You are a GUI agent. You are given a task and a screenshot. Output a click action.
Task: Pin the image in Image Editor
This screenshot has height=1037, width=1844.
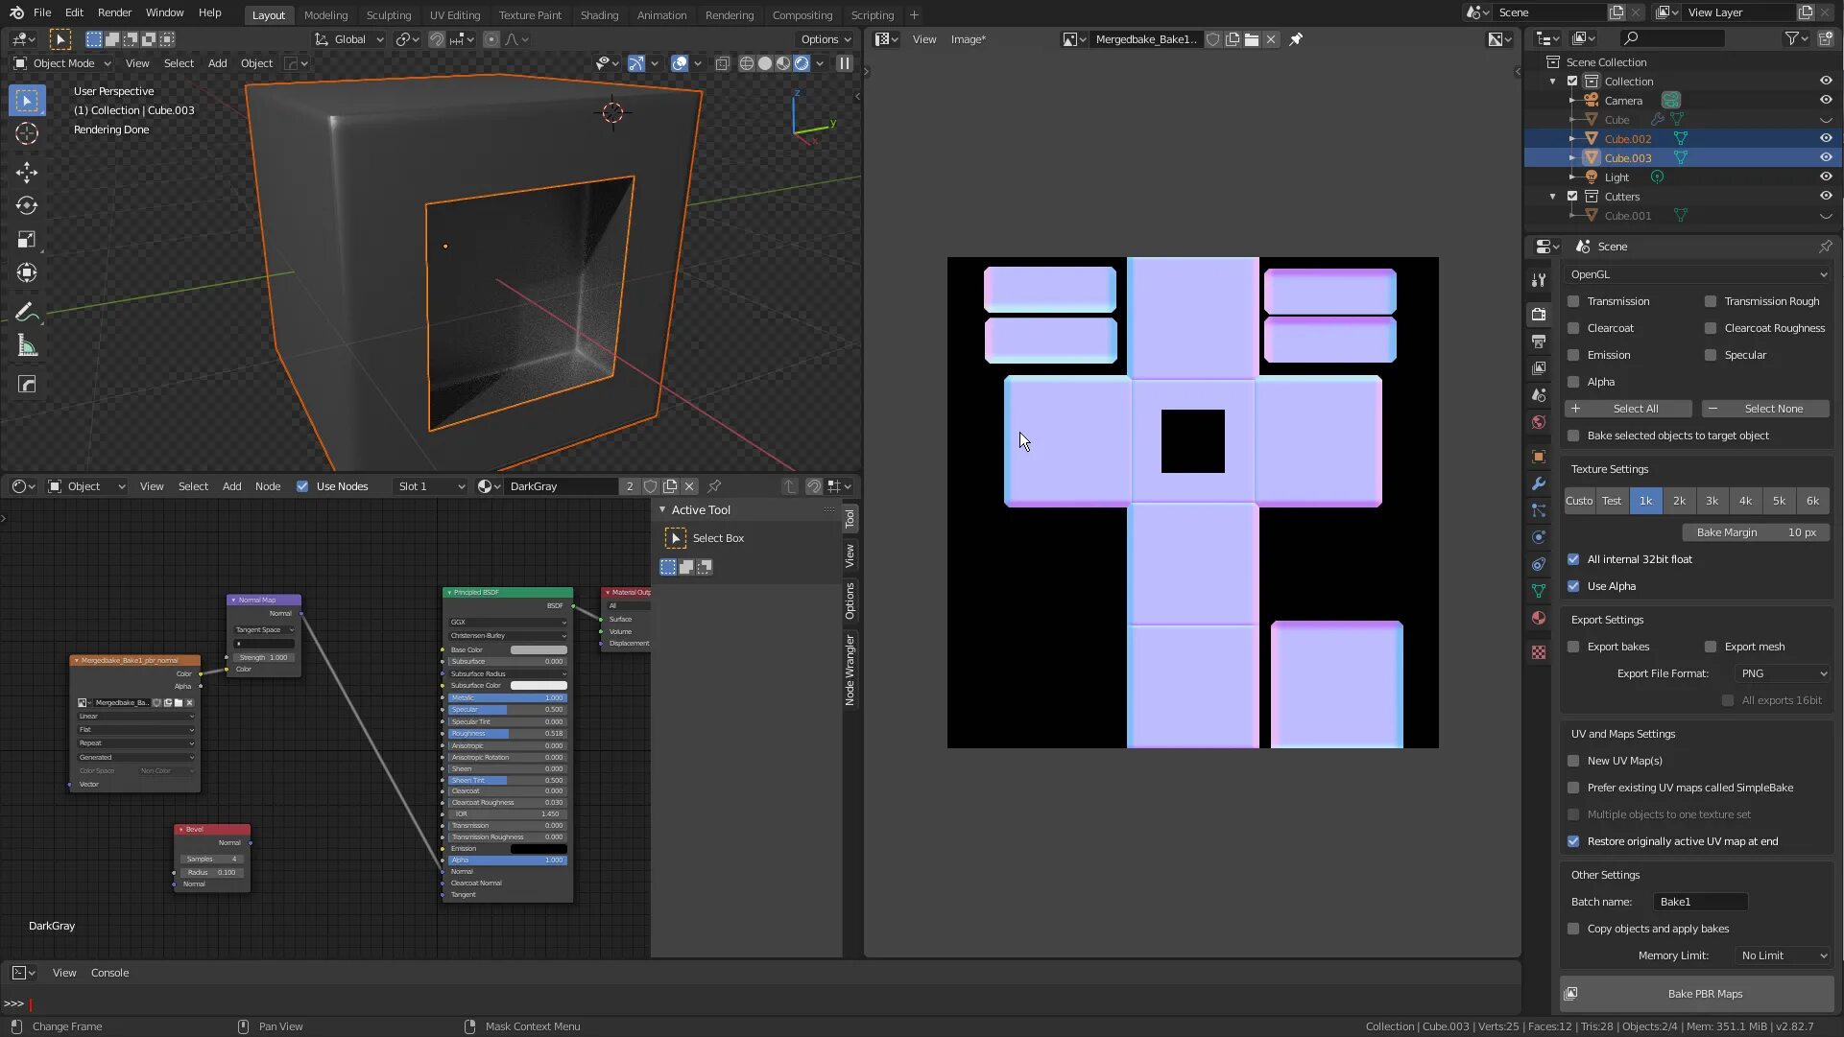tap(1296, 39)
